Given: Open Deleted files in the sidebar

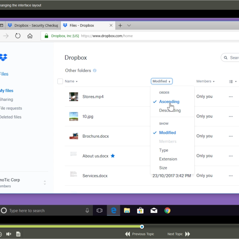Looking at the screenshot, I should [10, 117].
